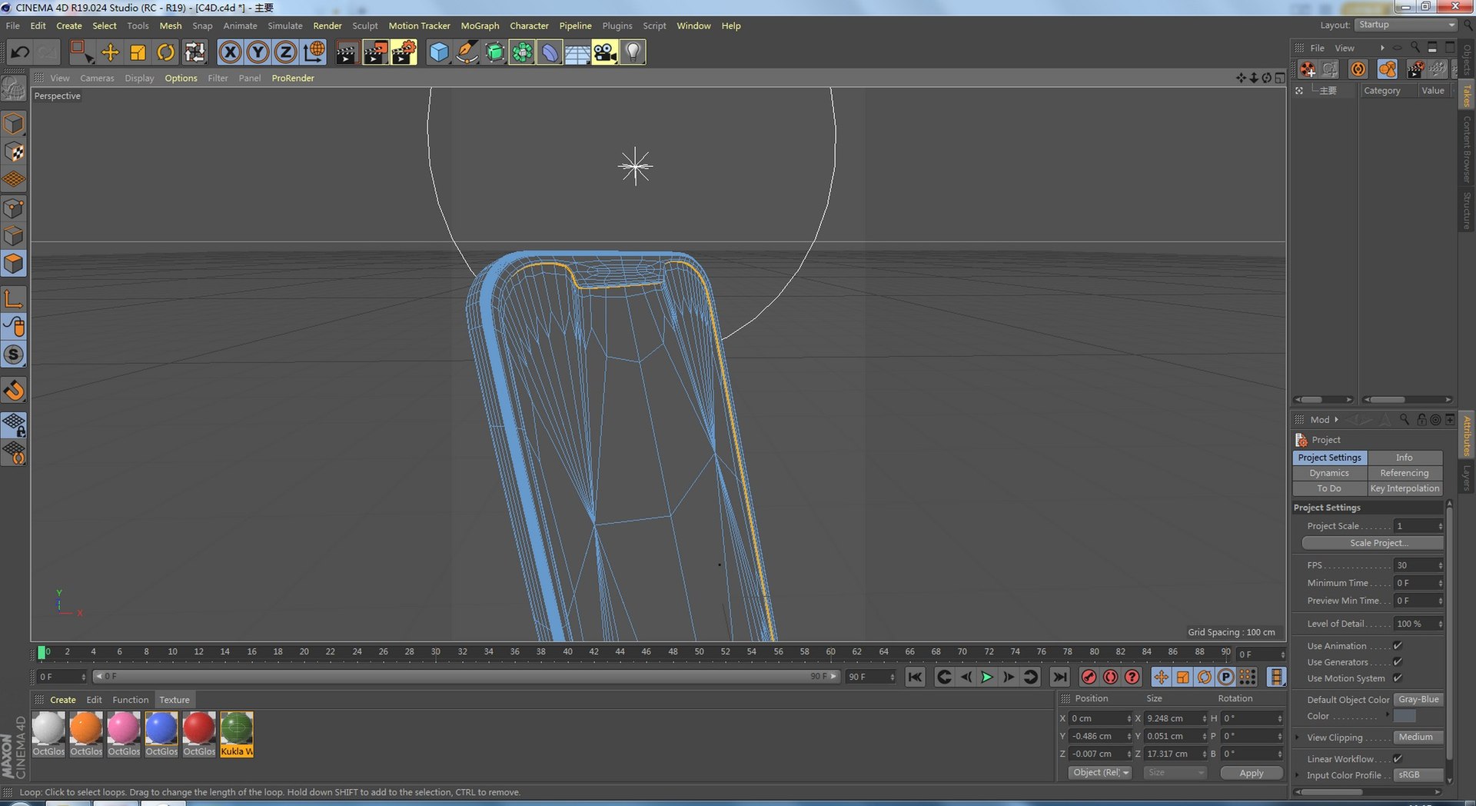The height and width of the screenshot is (806, 1476).
Task: Open the viewport Cameras menu
Action: [x=97, y=78]
